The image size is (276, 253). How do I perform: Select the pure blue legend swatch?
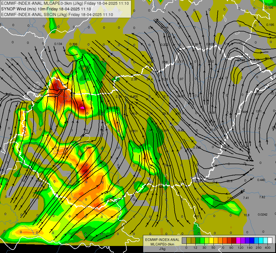[x=252, y=241]
